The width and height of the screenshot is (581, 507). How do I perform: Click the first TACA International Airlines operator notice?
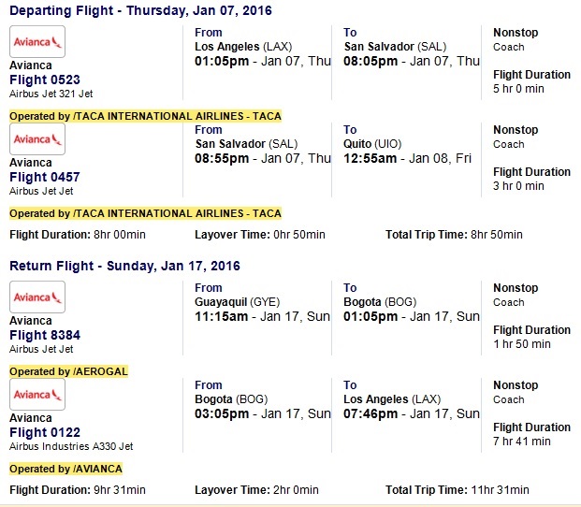pyautogui.click(x=146, y=116)
